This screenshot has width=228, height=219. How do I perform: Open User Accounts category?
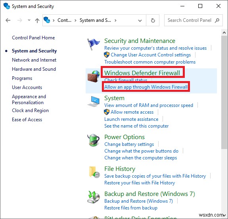[x=27, y=87]
